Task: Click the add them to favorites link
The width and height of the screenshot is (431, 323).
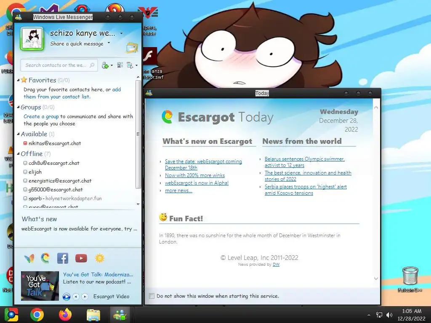Action: click(72, 93)
